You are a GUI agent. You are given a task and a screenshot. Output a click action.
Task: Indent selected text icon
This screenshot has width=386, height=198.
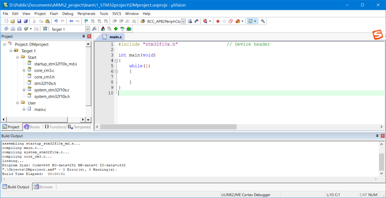[x=115, y=21]
